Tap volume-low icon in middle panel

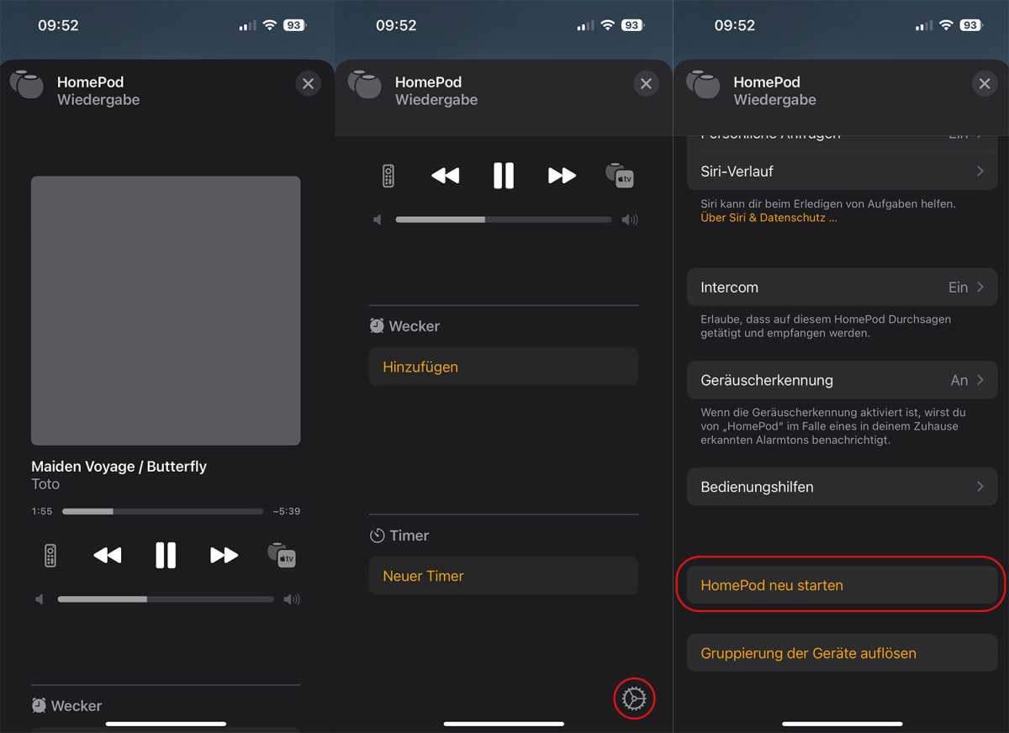[x=378, y=219]
